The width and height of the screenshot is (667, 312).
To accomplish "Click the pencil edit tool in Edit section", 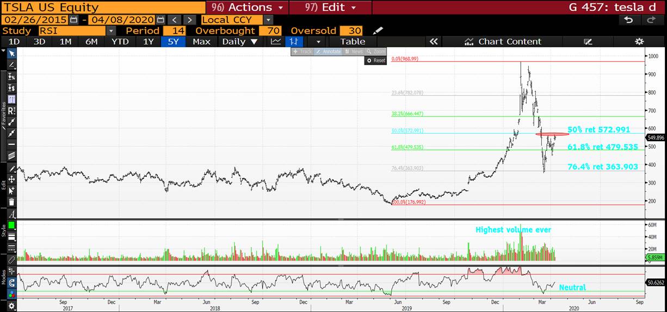I will pyautogui.click(x=12, y=169).
